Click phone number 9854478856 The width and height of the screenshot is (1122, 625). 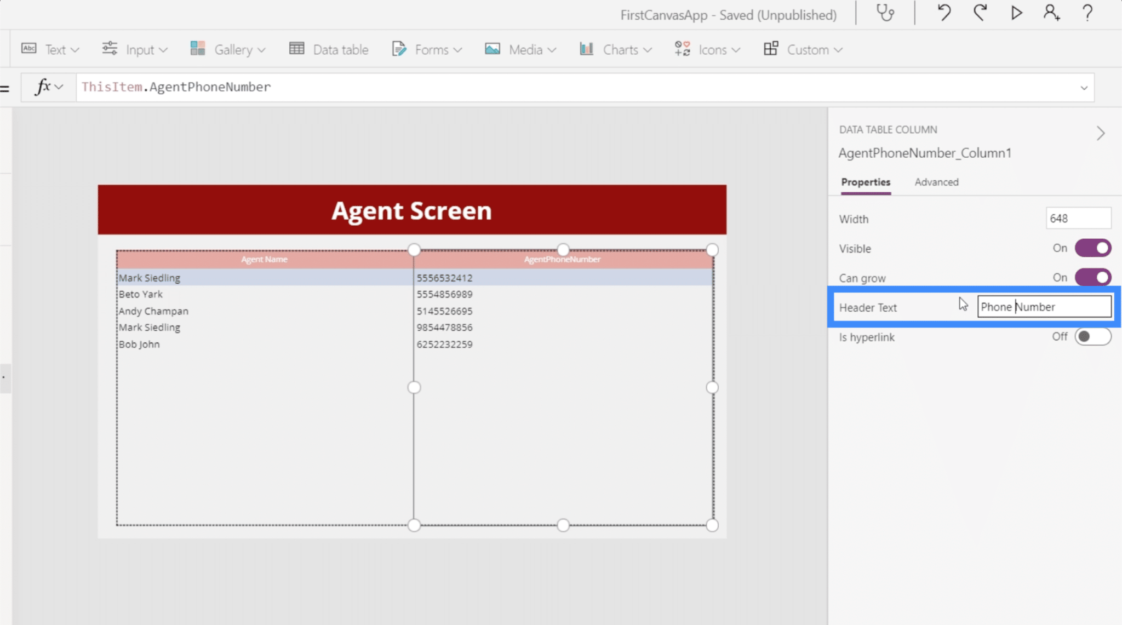point(444,327)
